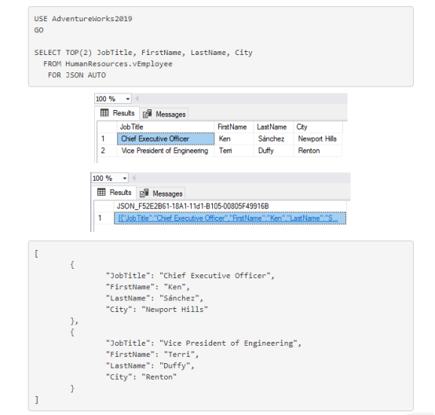The width and height of the screenshot is (435, 415).
Task: Open the JSON result hyperlink in row 1
Action: [228, 218]
